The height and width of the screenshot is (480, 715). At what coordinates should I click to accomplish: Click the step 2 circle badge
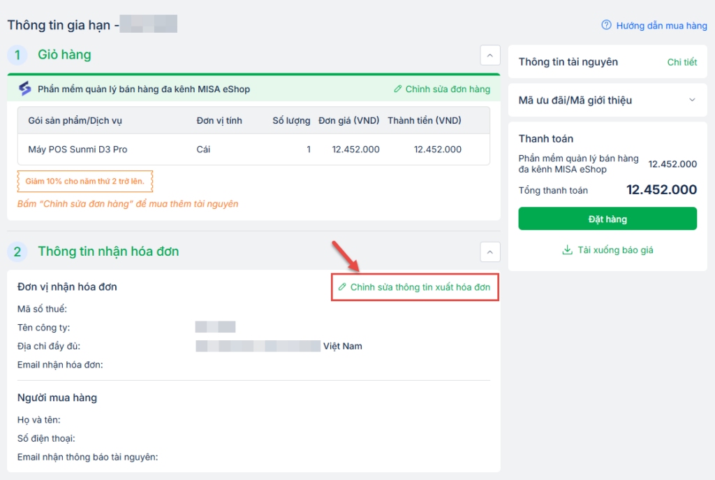click(x=17, y=252)
